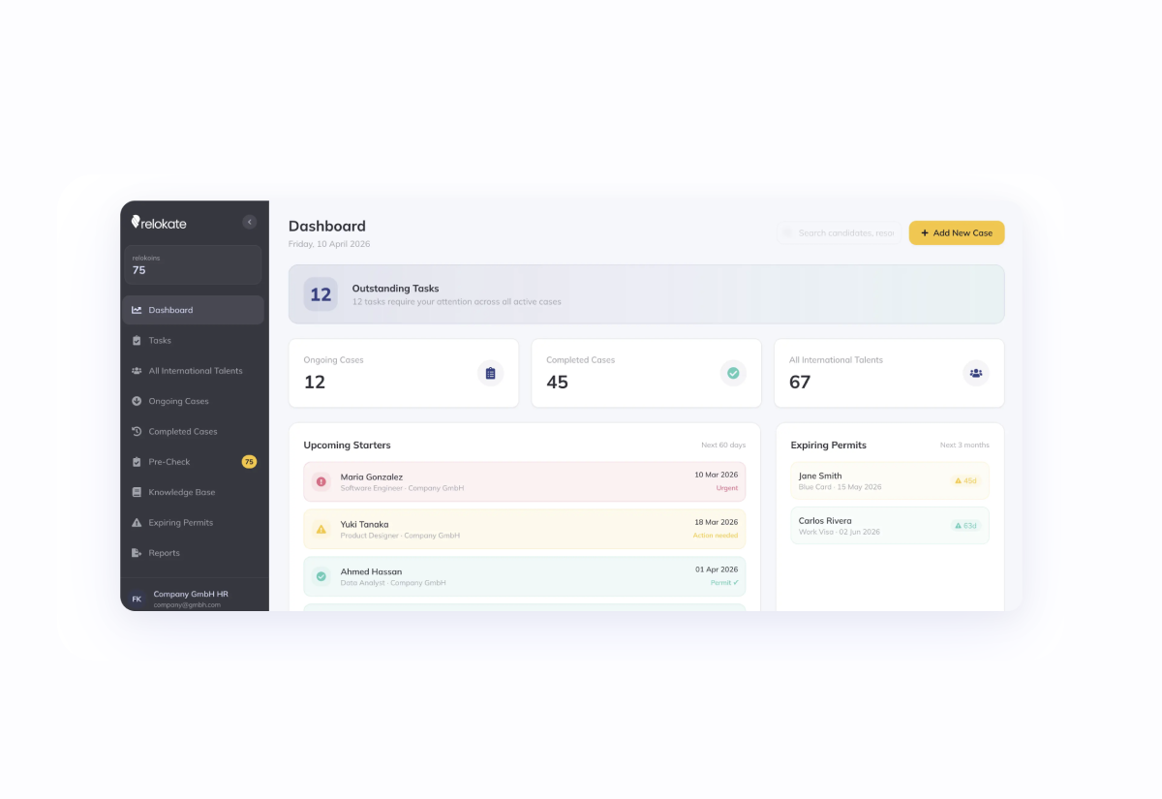Click the Friday, 10 April 2026 date
1162x799 pixels.
coord(329,244)
